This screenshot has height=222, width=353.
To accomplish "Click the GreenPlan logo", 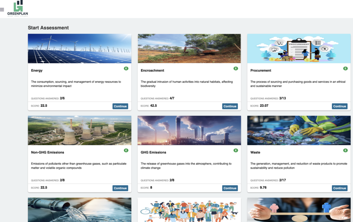I will 18,8.
